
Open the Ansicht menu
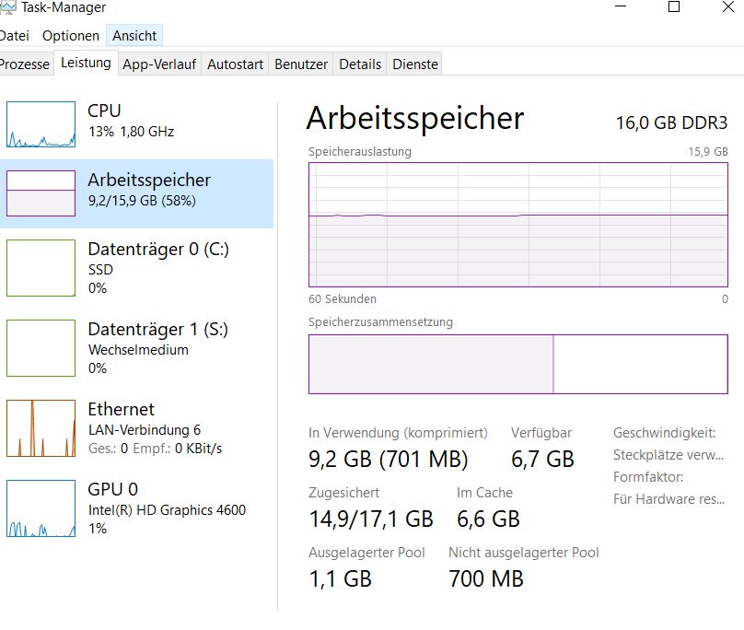click(134, 36)
